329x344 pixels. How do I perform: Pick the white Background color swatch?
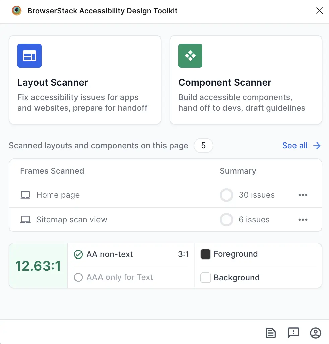pos(205,278)
